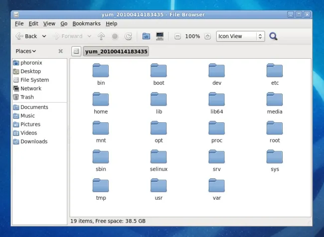Viewport: 324px width, 237px height.
Task: Select the srv folder
Action: [x=217, y=160]
